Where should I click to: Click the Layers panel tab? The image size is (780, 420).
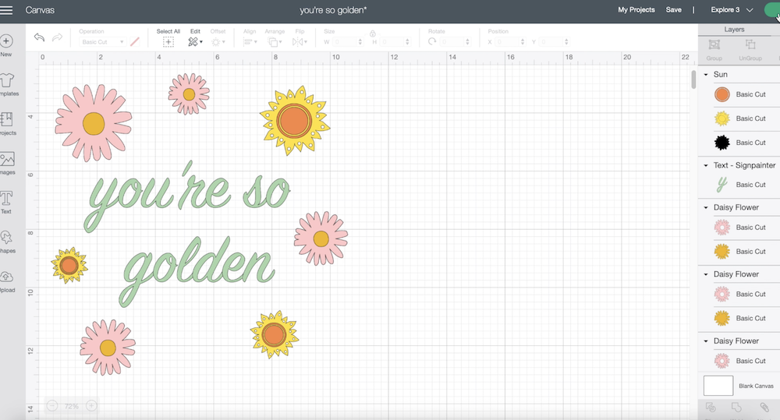[x=734, y=30]
